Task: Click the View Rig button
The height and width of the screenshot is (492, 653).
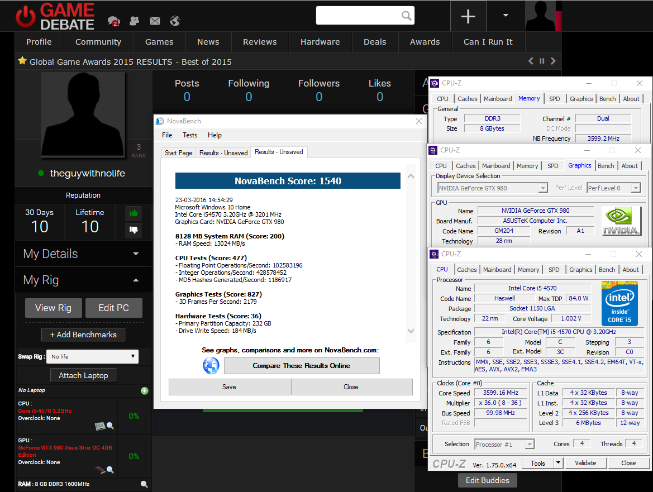Action: [53, 308]
